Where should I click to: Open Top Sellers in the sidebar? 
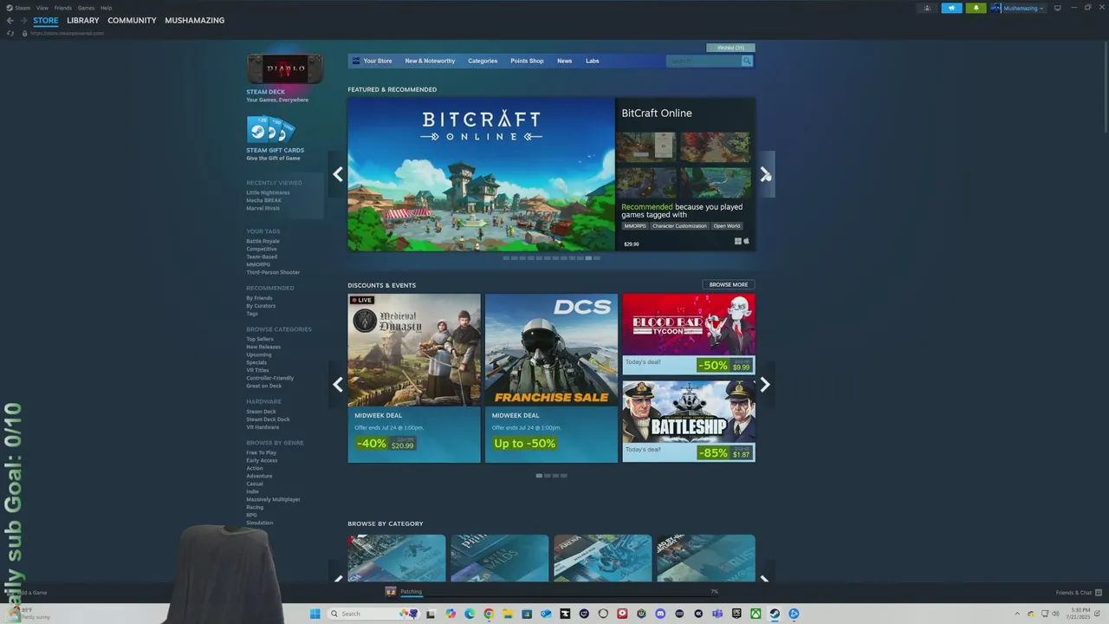(260, 339)
